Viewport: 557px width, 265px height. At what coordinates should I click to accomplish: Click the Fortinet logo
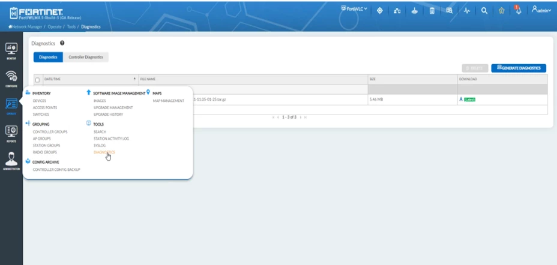click(35, 13)
